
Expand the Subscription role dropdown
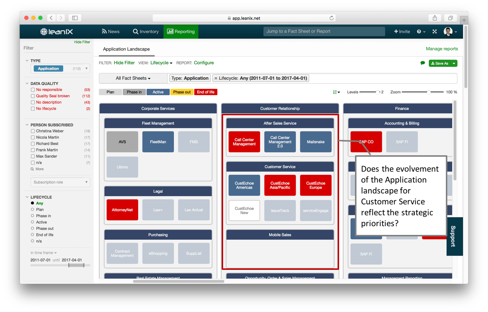pyautogui.click(x=60, y=182)
